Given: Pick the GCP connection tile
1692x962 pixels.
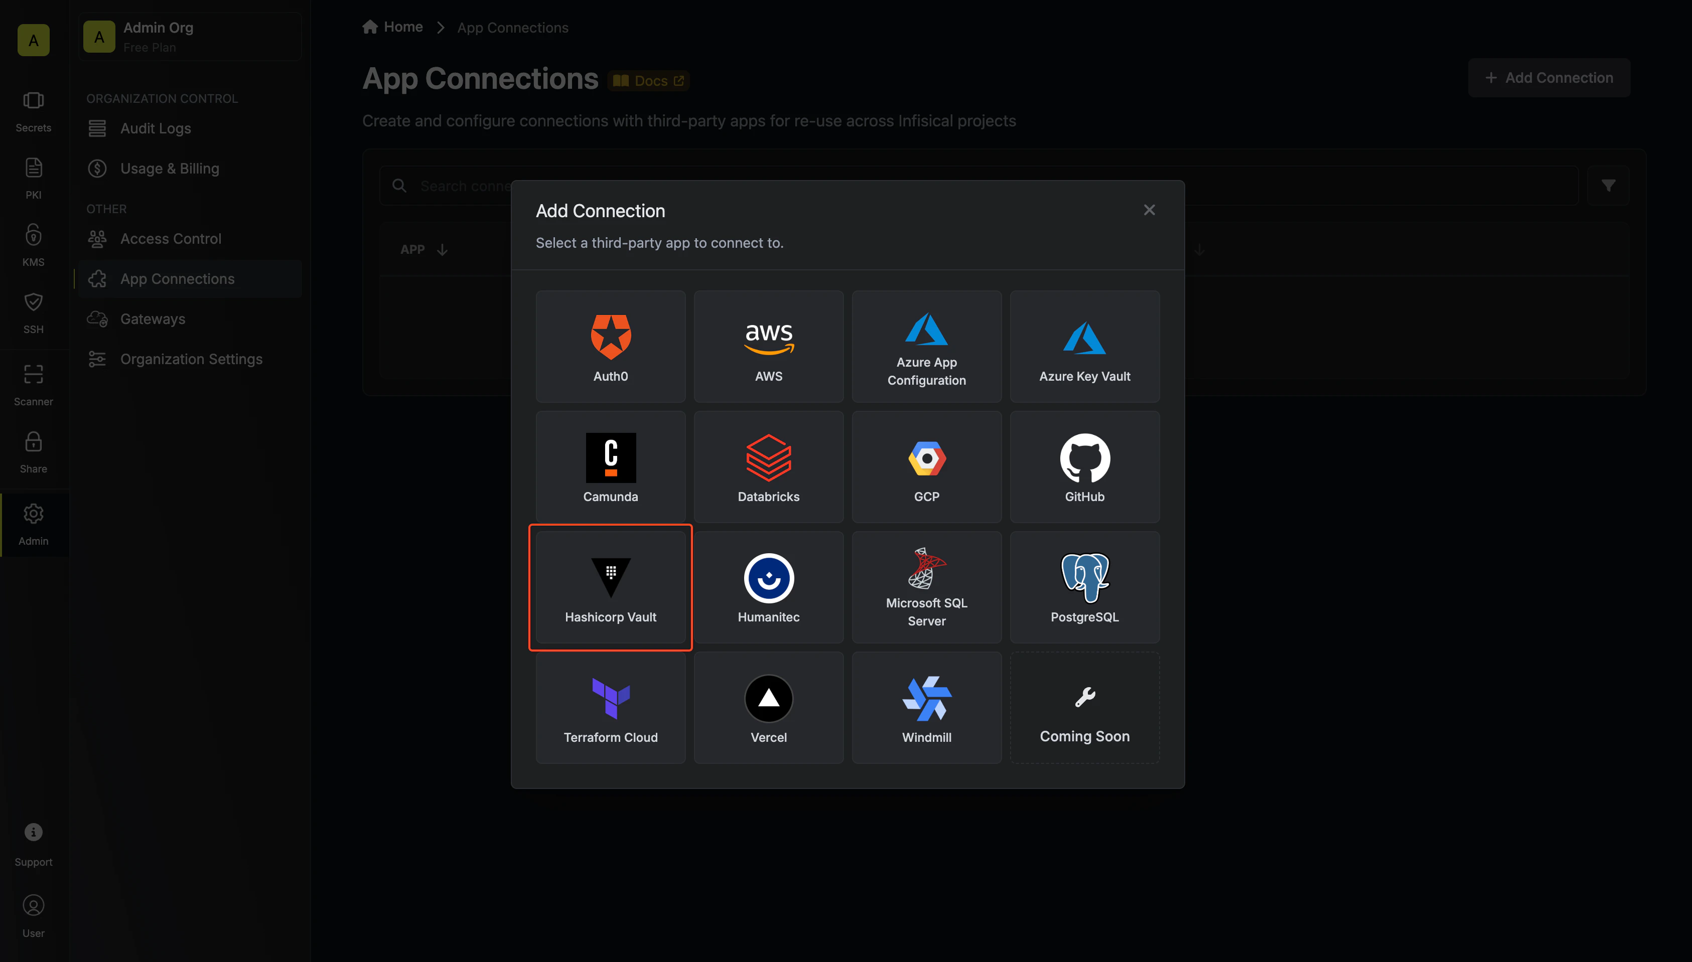Looking at the screenshot, I should click(x=927, y=466).
